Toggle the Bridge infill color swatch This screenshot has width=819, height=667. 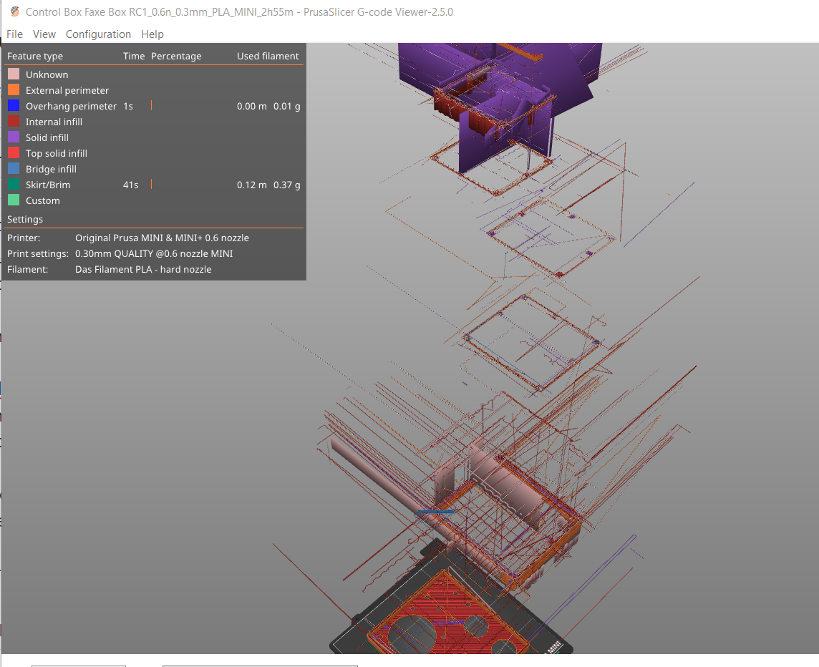(14, 168)
